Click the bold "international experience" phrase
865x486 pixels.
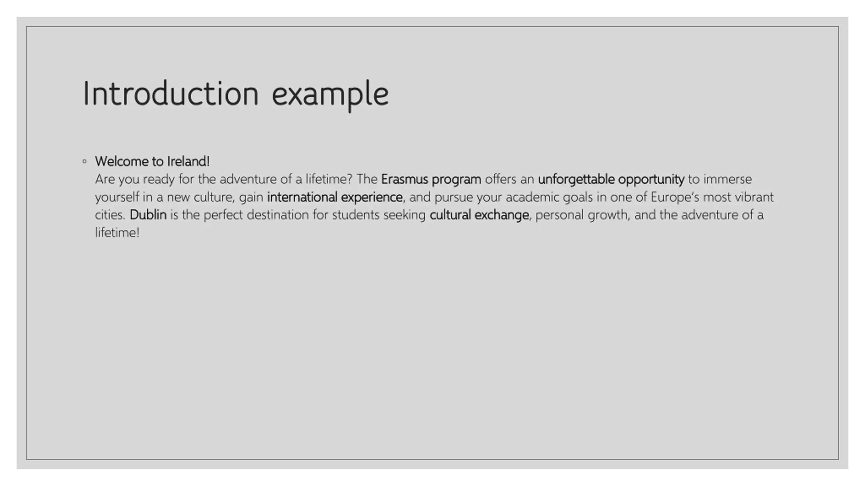pos(335,197)
